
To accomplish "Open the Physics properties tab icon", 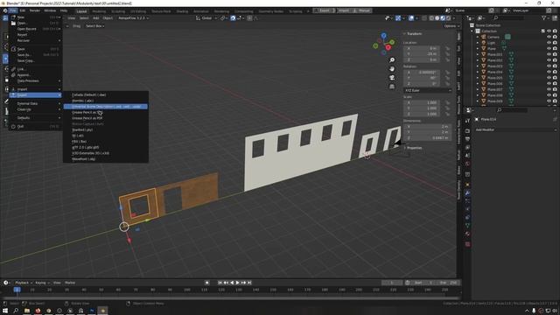I will coord(467,209).
